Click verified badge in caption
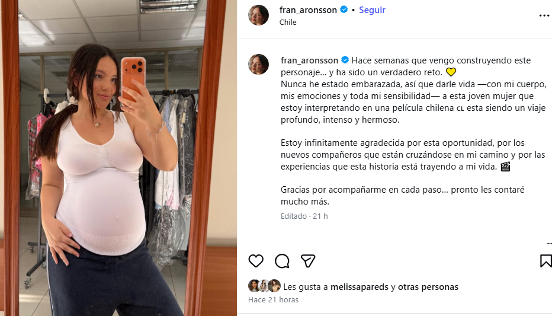The image size is (552, 316). tap(345, 60)
